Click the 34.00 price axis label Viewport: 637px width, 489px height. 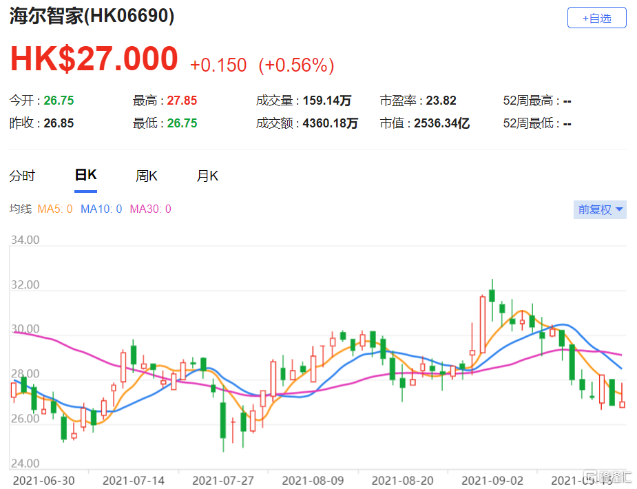pos(24,240)
